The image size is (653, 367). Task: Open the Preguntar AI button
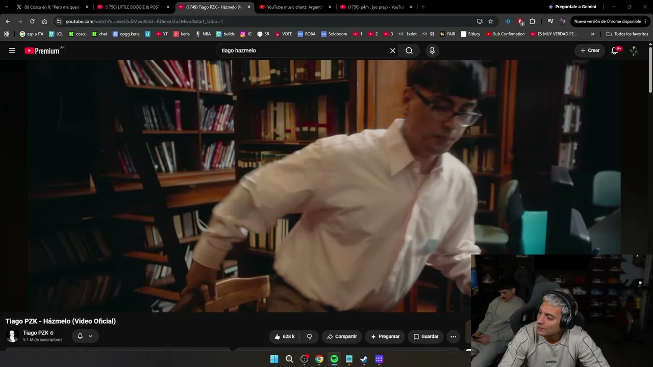click(385, 336)
